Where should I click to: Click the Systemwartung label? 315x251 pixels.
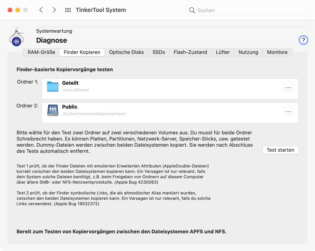(54, 31)
